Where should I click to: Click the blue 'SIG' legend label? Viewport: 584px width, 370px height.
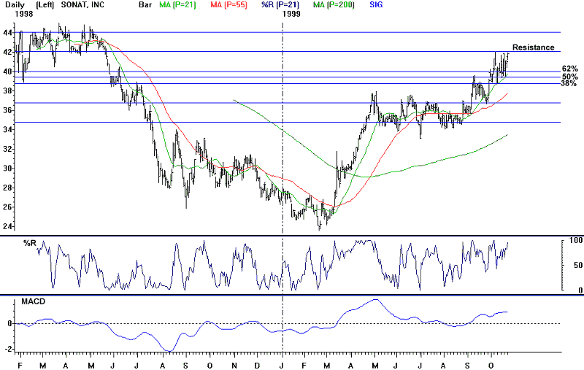coord(376,5)
